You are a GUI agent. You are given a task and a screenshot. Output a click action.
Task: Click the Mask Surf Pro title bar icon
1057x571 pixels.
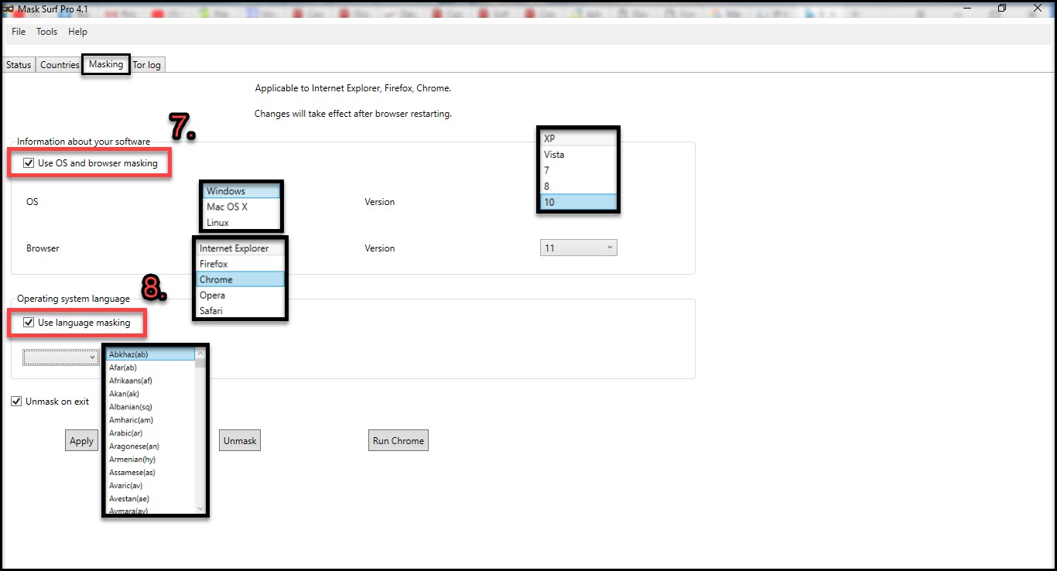tap(8, 9)
